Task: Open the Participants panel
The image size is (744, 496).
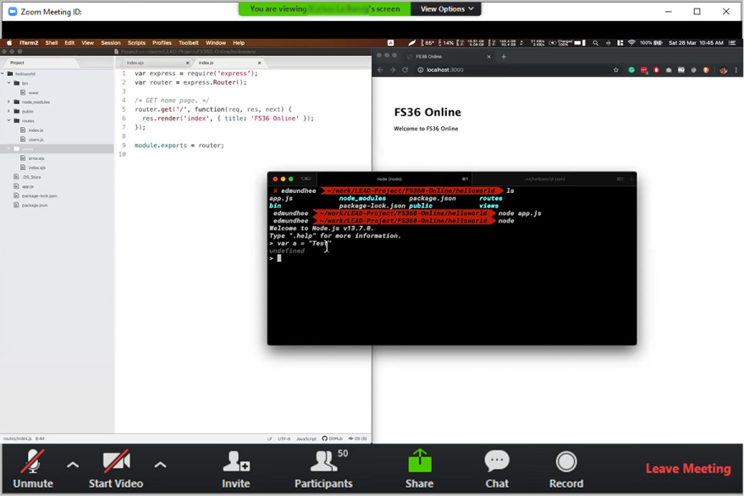Action: point(323,469)
